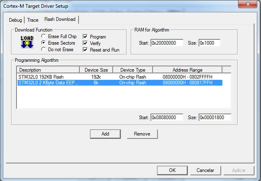This screenshot has width=261, height=181.
Task: Toggle the Reset and Run checkbox
Action: point(85,50)
